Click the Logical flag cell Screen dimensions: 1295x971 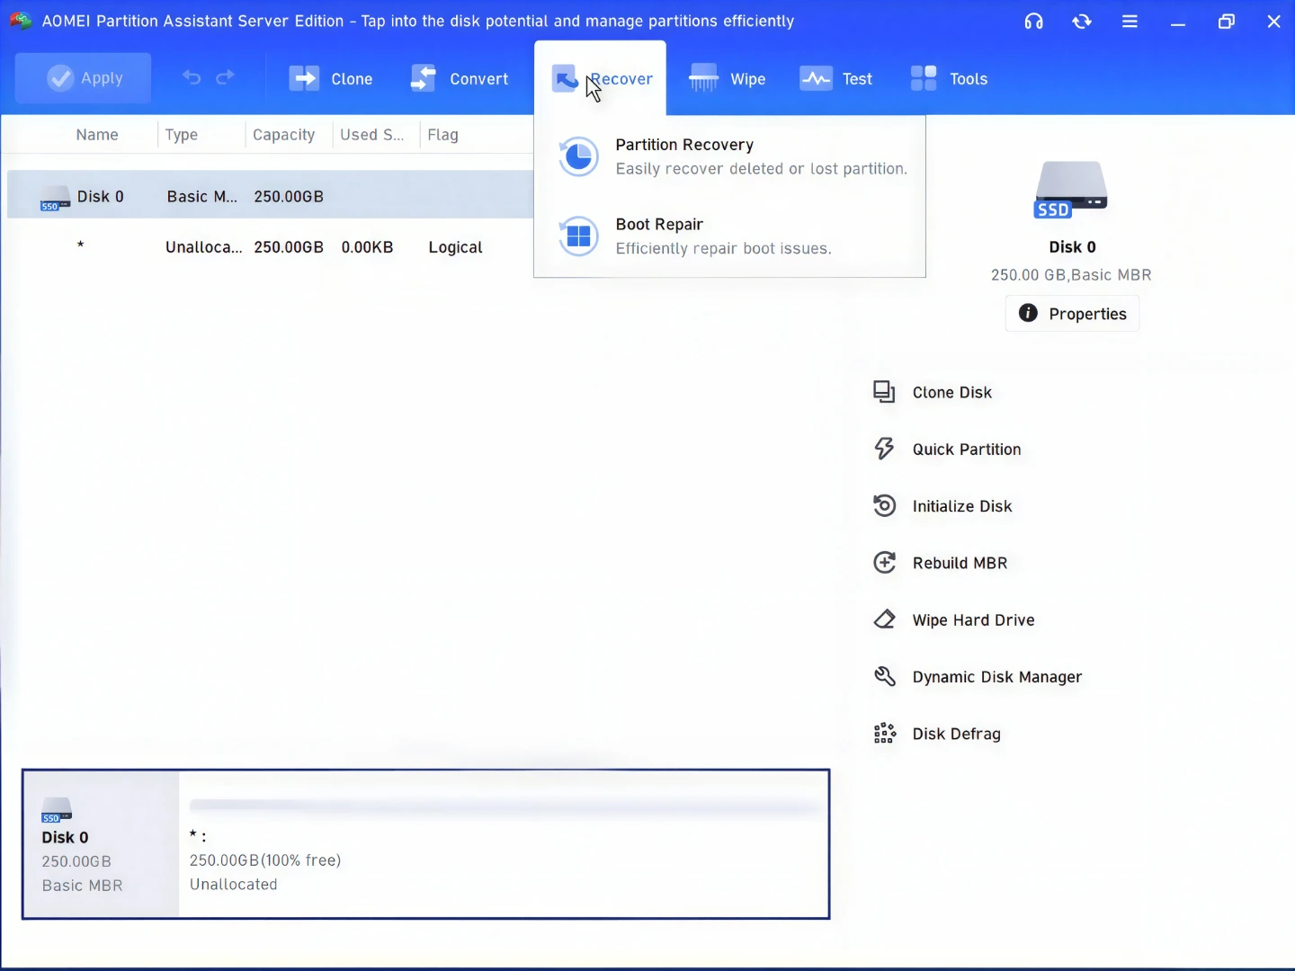coord(455,247)
